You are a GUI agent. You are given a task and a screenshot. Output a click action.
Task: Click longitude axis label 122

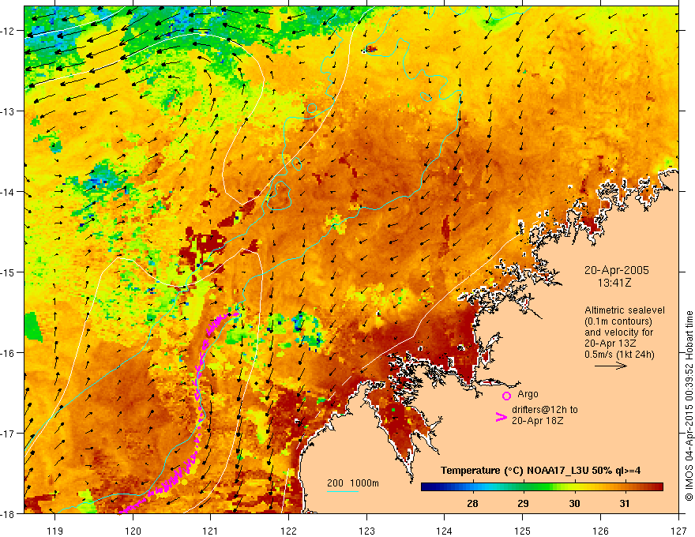click(288, 531)
